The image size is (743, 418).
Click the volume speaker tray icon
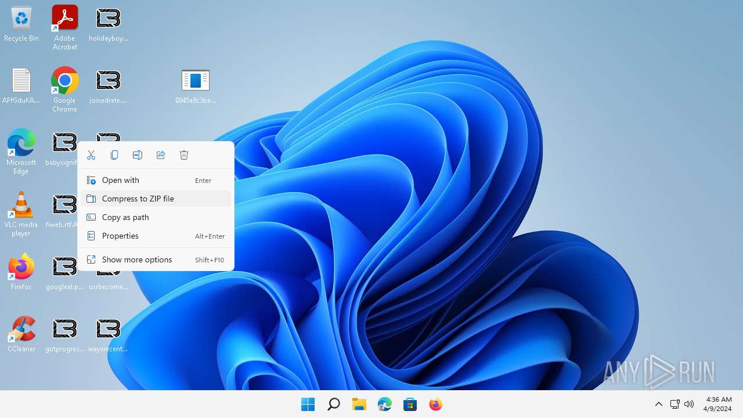pos(689,405)
